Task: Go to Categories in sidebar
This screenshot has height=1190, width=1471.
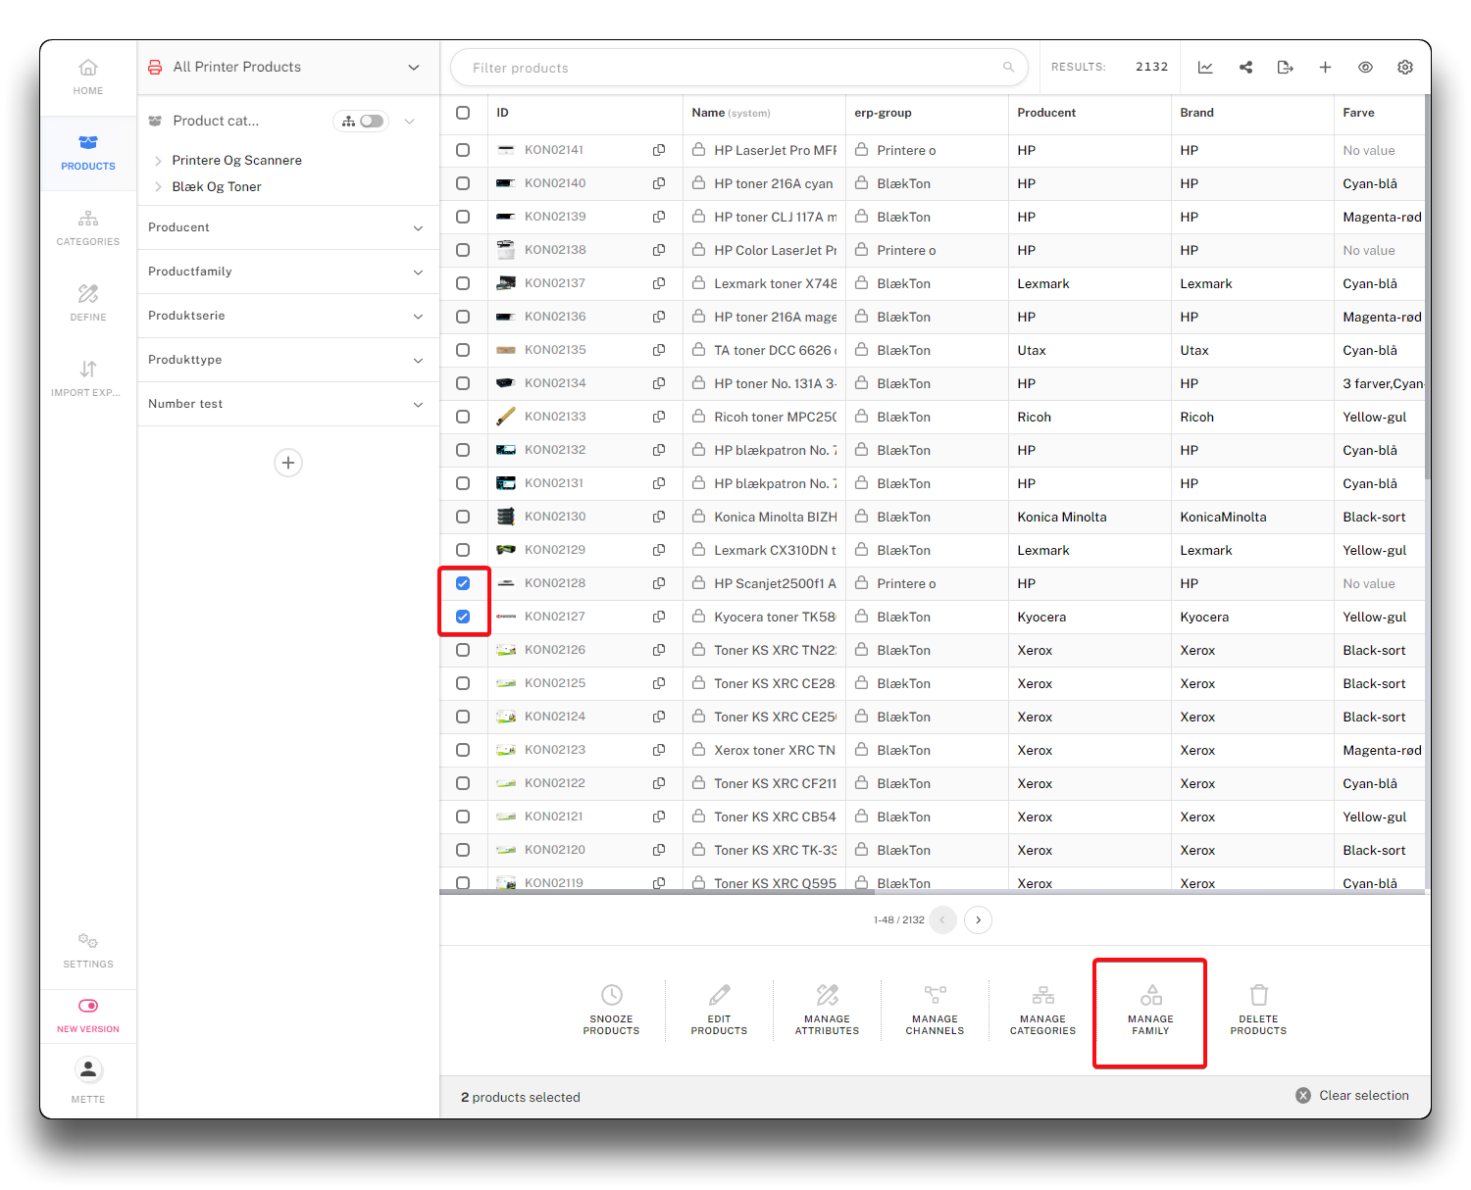Action: [x=88, y=227]
